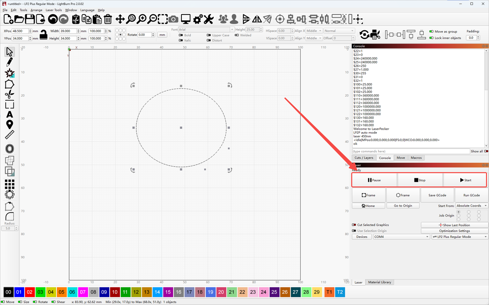Open camera capture with the camera icon
489x305 pixels.
173,19
